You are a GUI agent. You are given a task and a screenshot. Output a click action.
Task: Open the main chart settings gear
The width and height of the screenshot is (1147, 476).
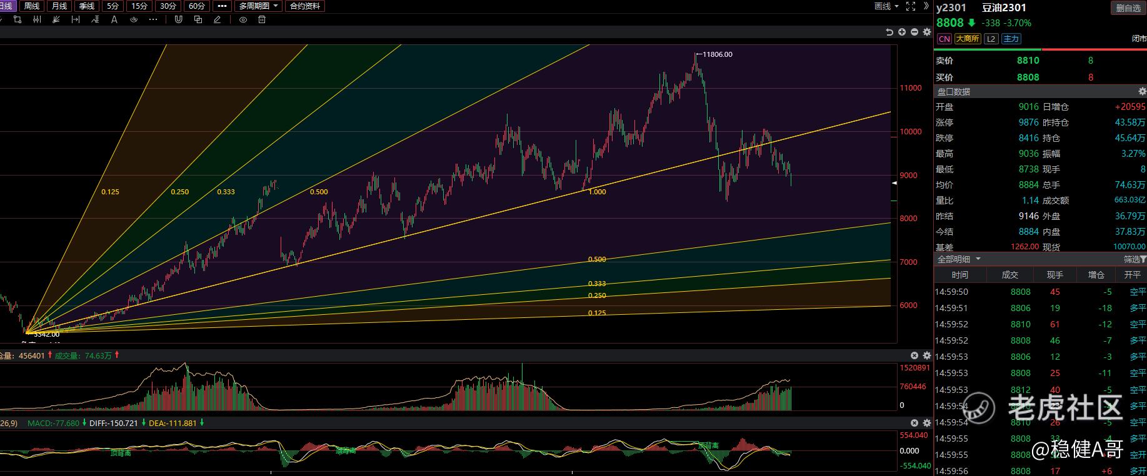click(927, 32)
